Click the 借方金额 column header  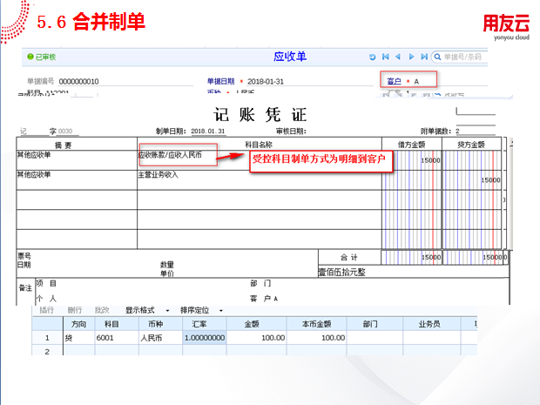click(412, 145)
